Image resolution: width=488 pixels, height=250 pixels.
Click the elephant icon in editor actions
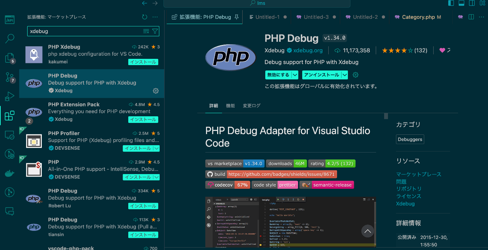460,17
